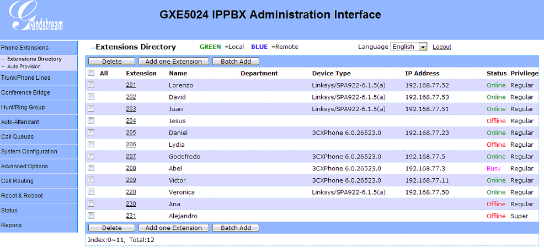Select the checkbox for extension 208 Abel

pos(91,168)
